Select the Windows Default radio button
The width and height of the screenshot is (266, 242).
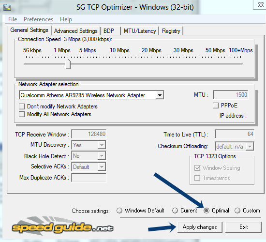(119, 211)
